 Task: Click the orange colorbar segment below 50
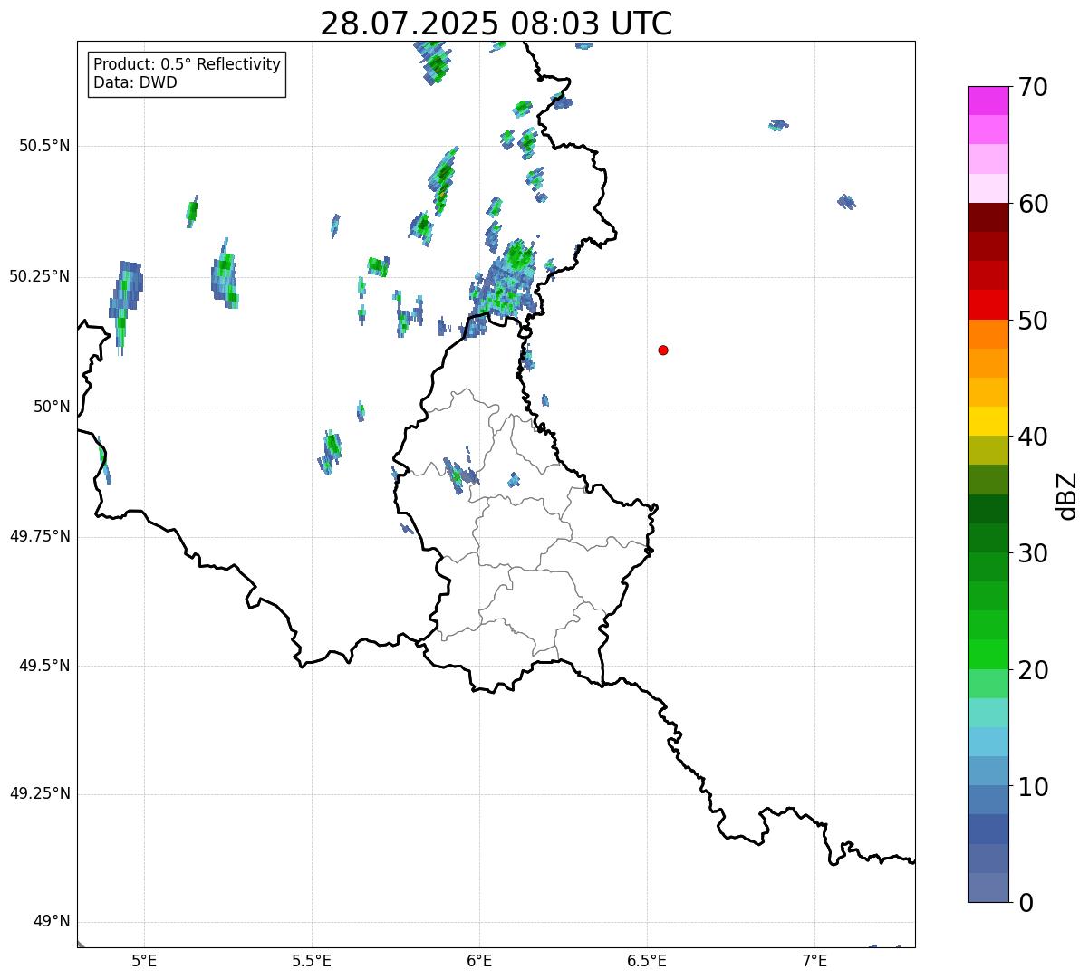[x=988, y=334]
